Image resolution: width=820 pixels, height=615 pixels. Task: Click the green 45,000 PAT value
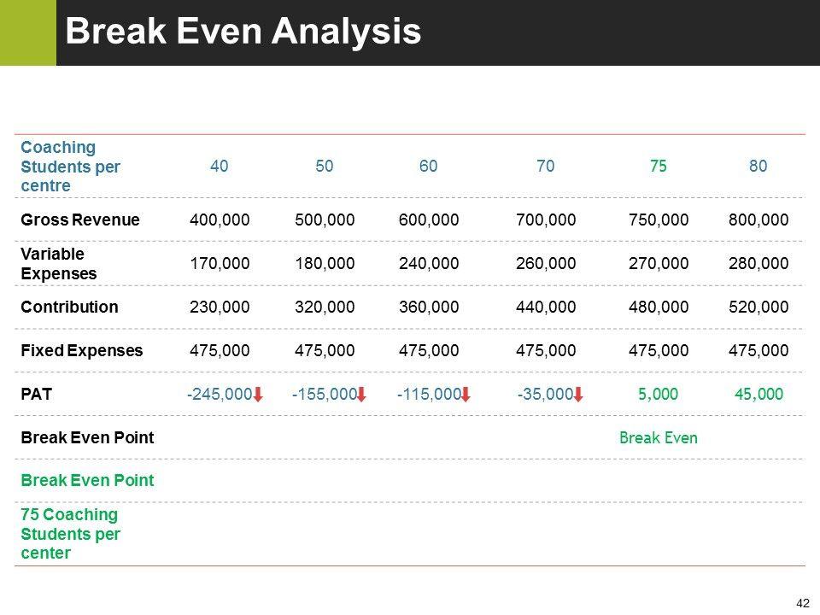pos(758,395)
